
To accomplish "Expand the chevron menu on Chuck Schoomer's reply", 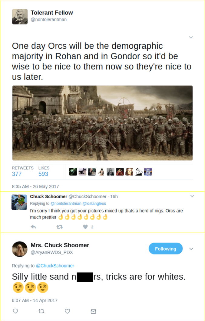I will coord(192,196).
